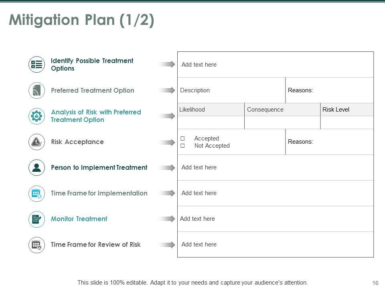Click the Time Frame for Implementation calendar icon
The image size is (385, 289).
[x=36, y=193]
